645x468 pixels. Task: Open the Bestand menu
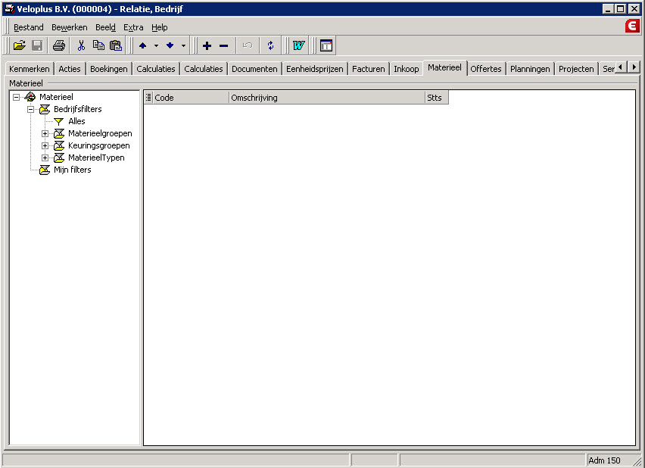pos(28,27)
